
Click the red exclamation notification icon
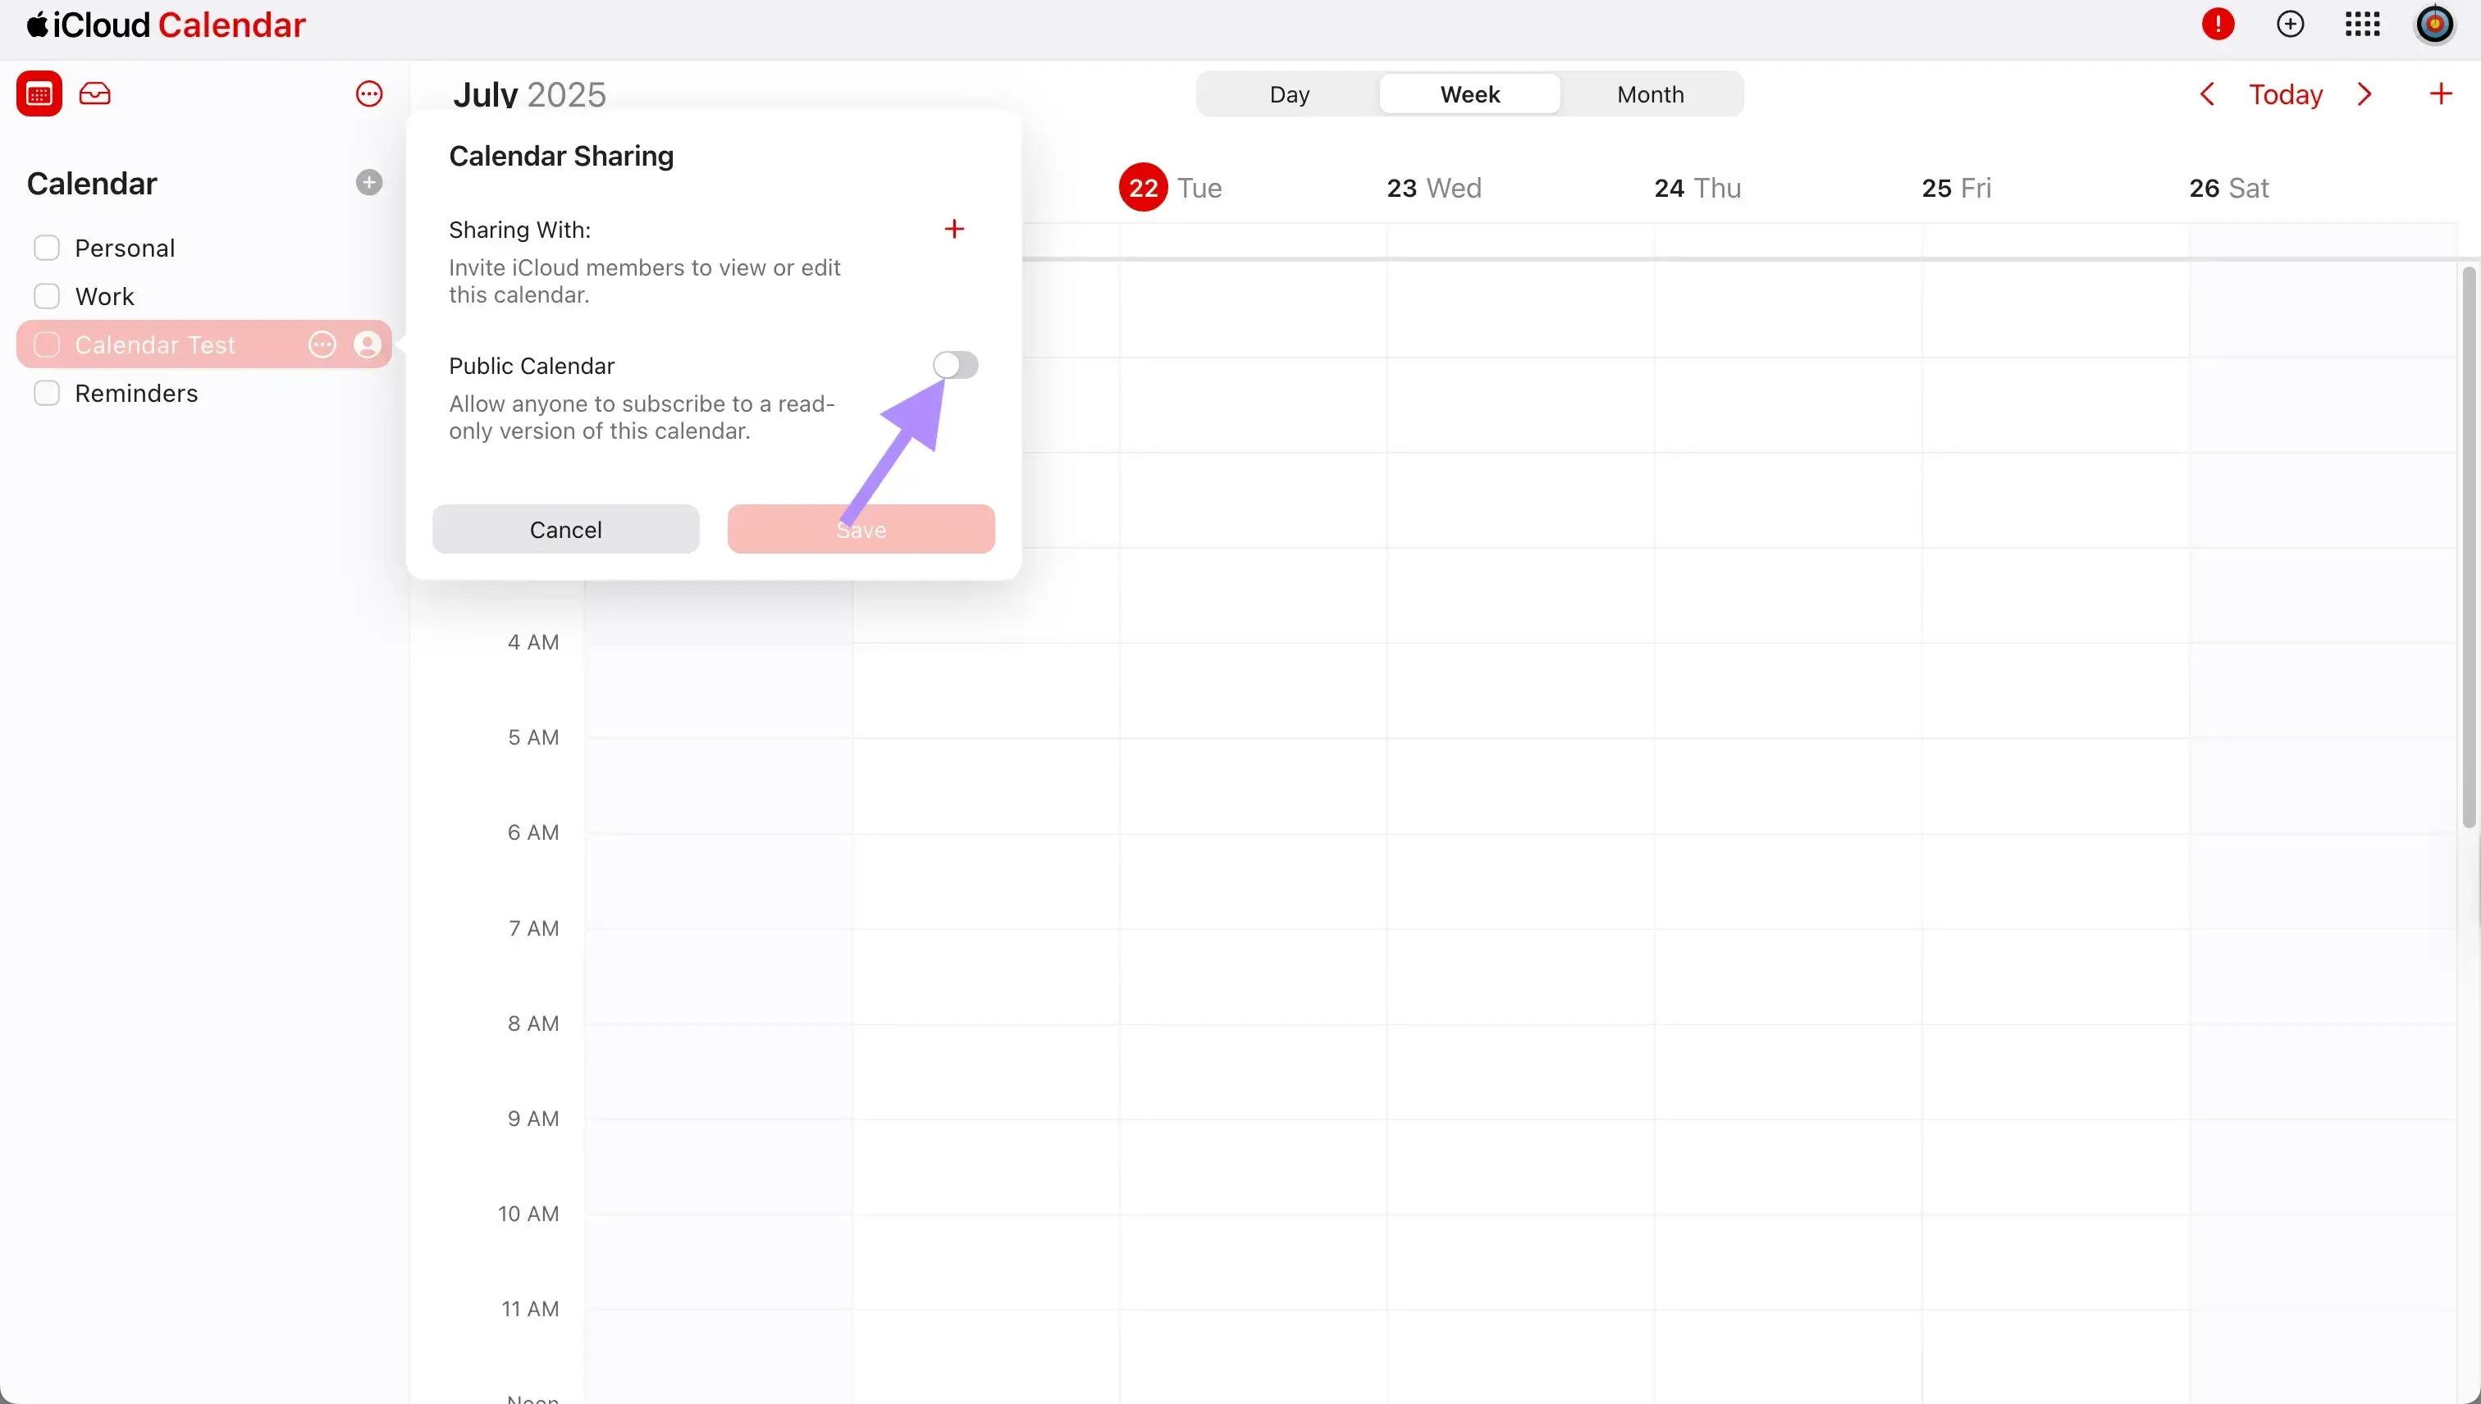click(x=2218, y=24)
